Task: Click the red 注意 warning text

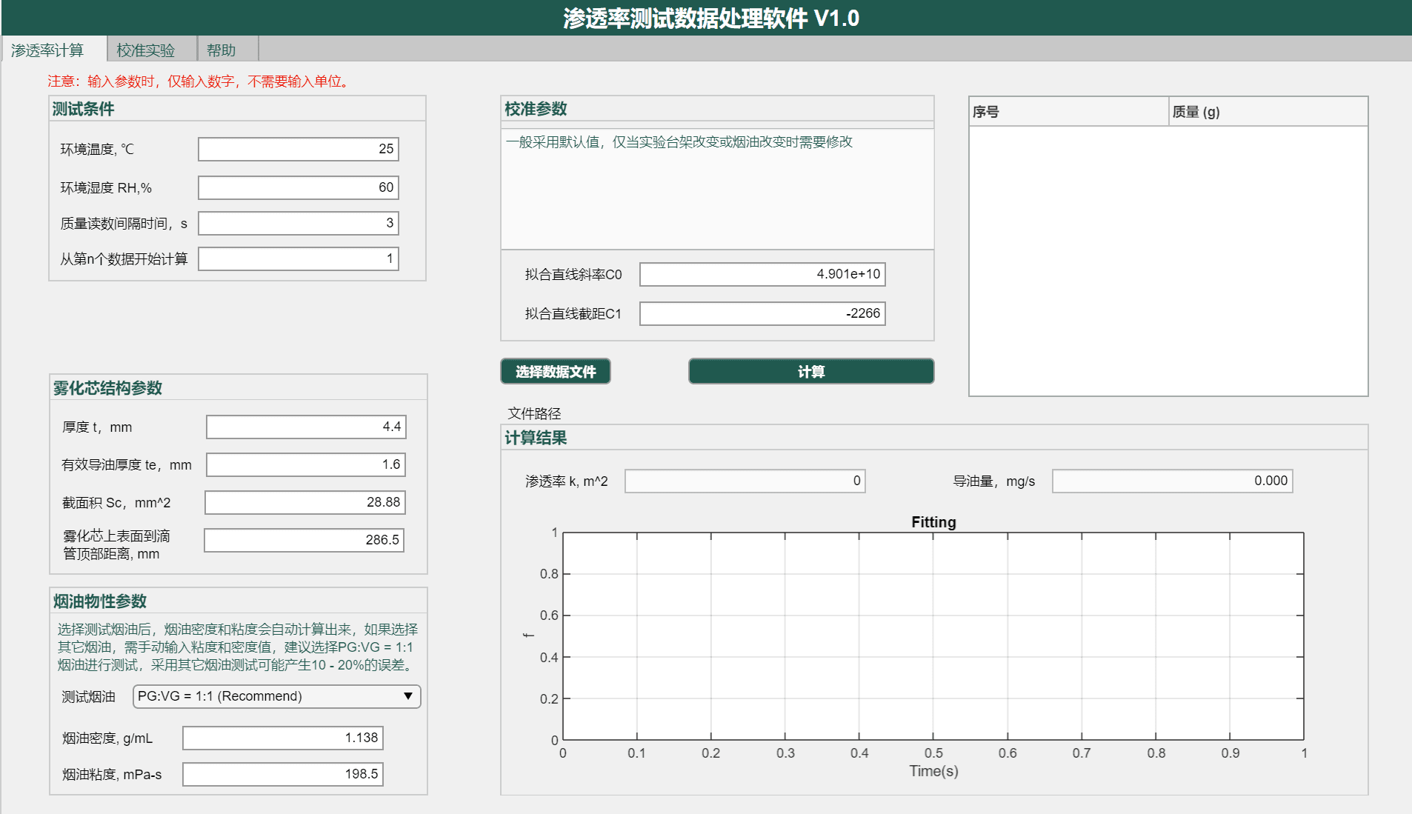Action: pyautogui.click(x=201, y=81)
